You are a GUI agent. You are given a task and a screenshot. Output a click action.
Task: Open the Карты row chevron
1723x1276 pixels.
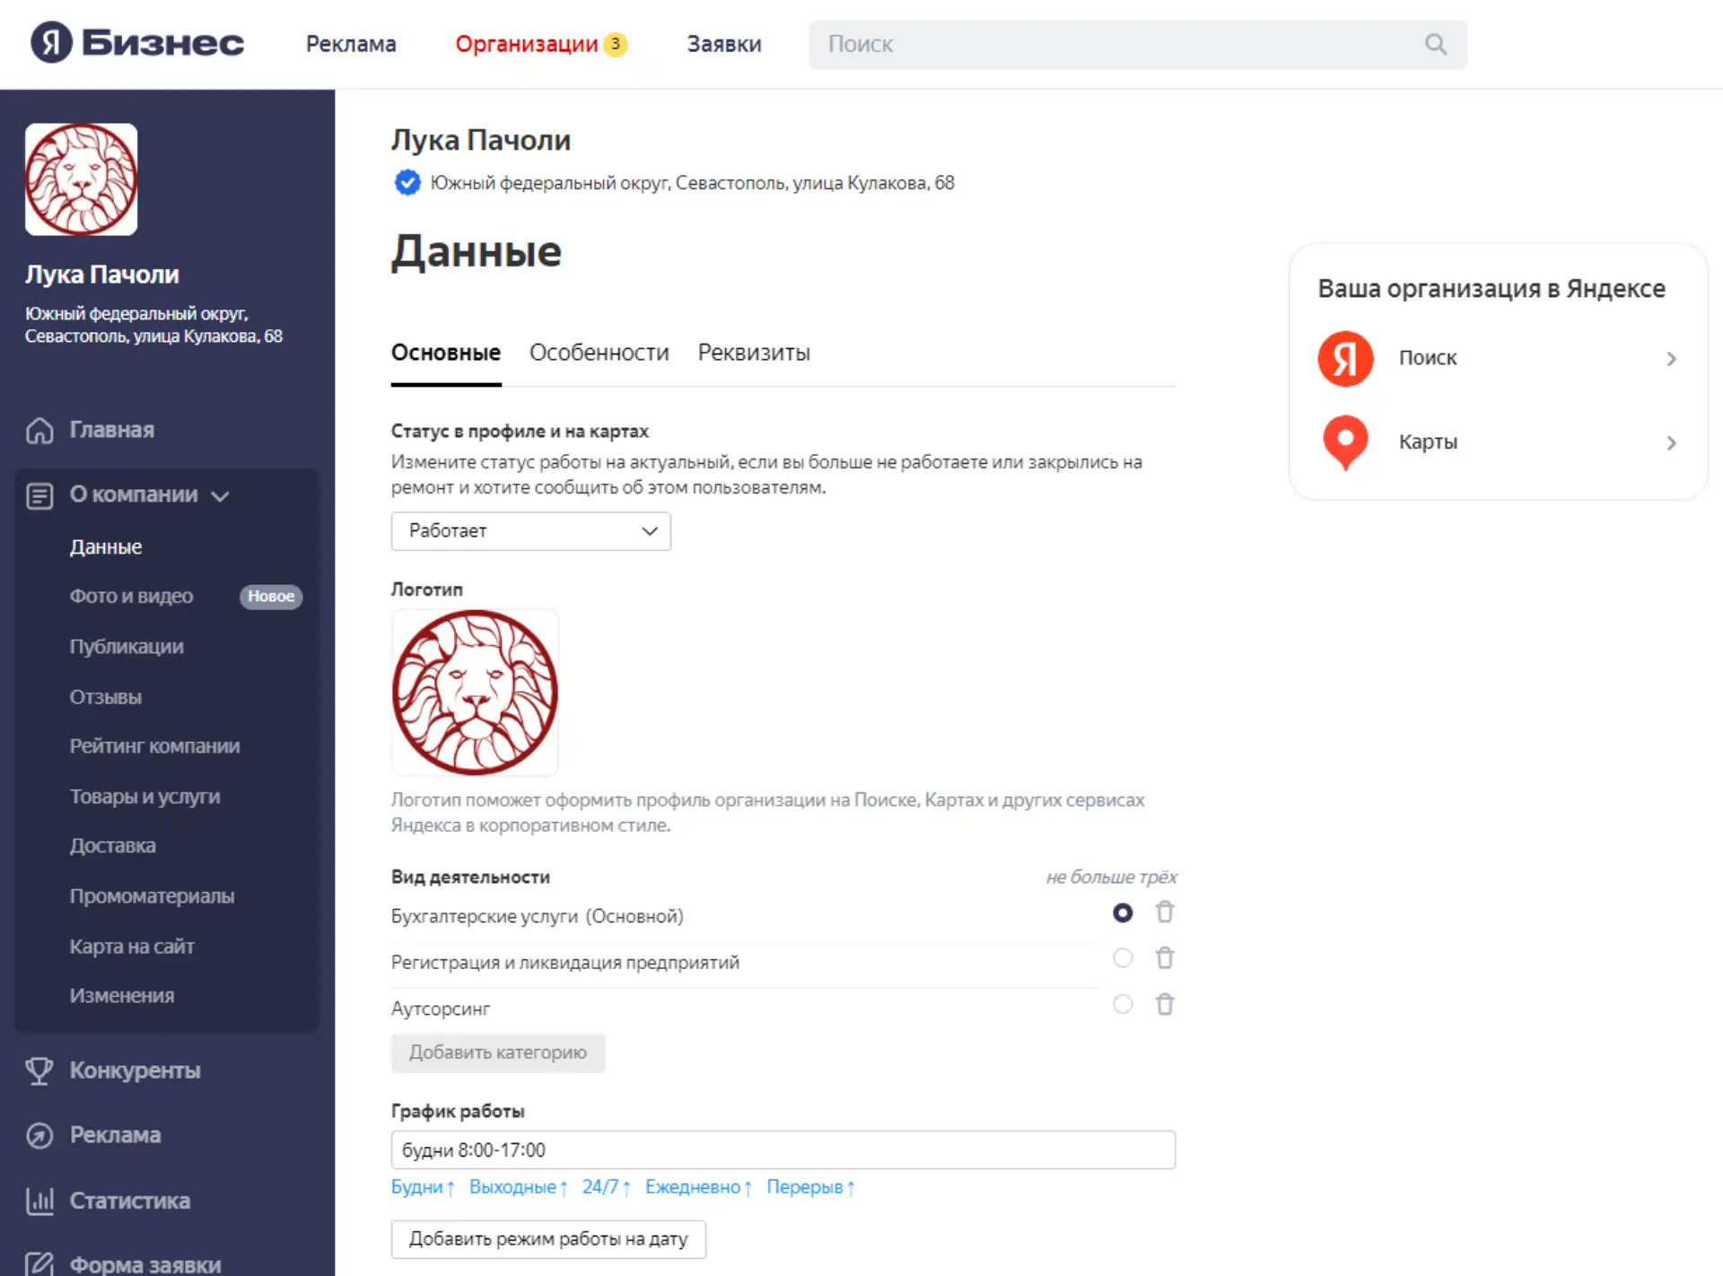1671,443
